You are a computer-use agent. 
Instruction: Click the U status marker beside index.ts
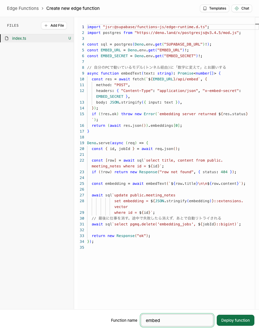[70, 38]
